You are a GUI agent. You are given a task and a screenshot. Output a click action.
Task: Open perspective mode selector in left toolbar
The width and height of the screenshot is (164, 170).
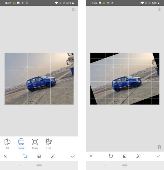[x=25, y=156]
